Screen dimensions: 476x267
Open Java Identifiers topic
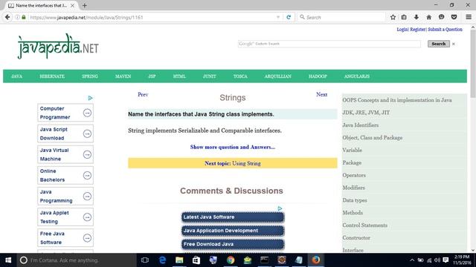click(360, 125)
